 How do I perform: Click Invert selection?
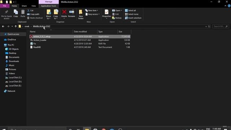tap(133, 18)
